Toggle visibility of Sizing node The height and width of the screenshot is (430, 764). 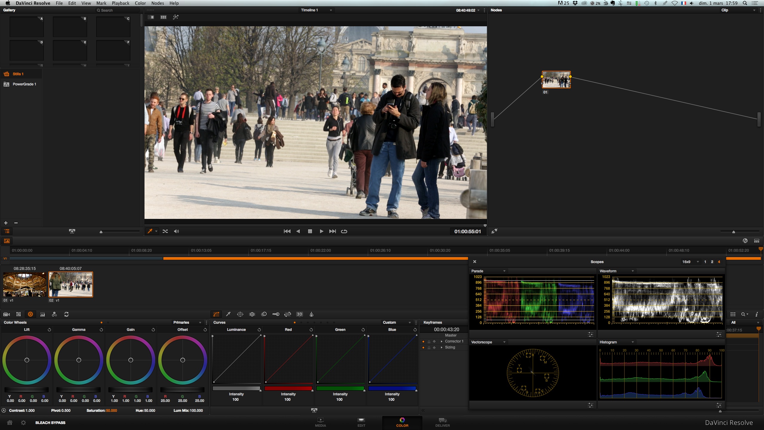(x=423, y=348)
